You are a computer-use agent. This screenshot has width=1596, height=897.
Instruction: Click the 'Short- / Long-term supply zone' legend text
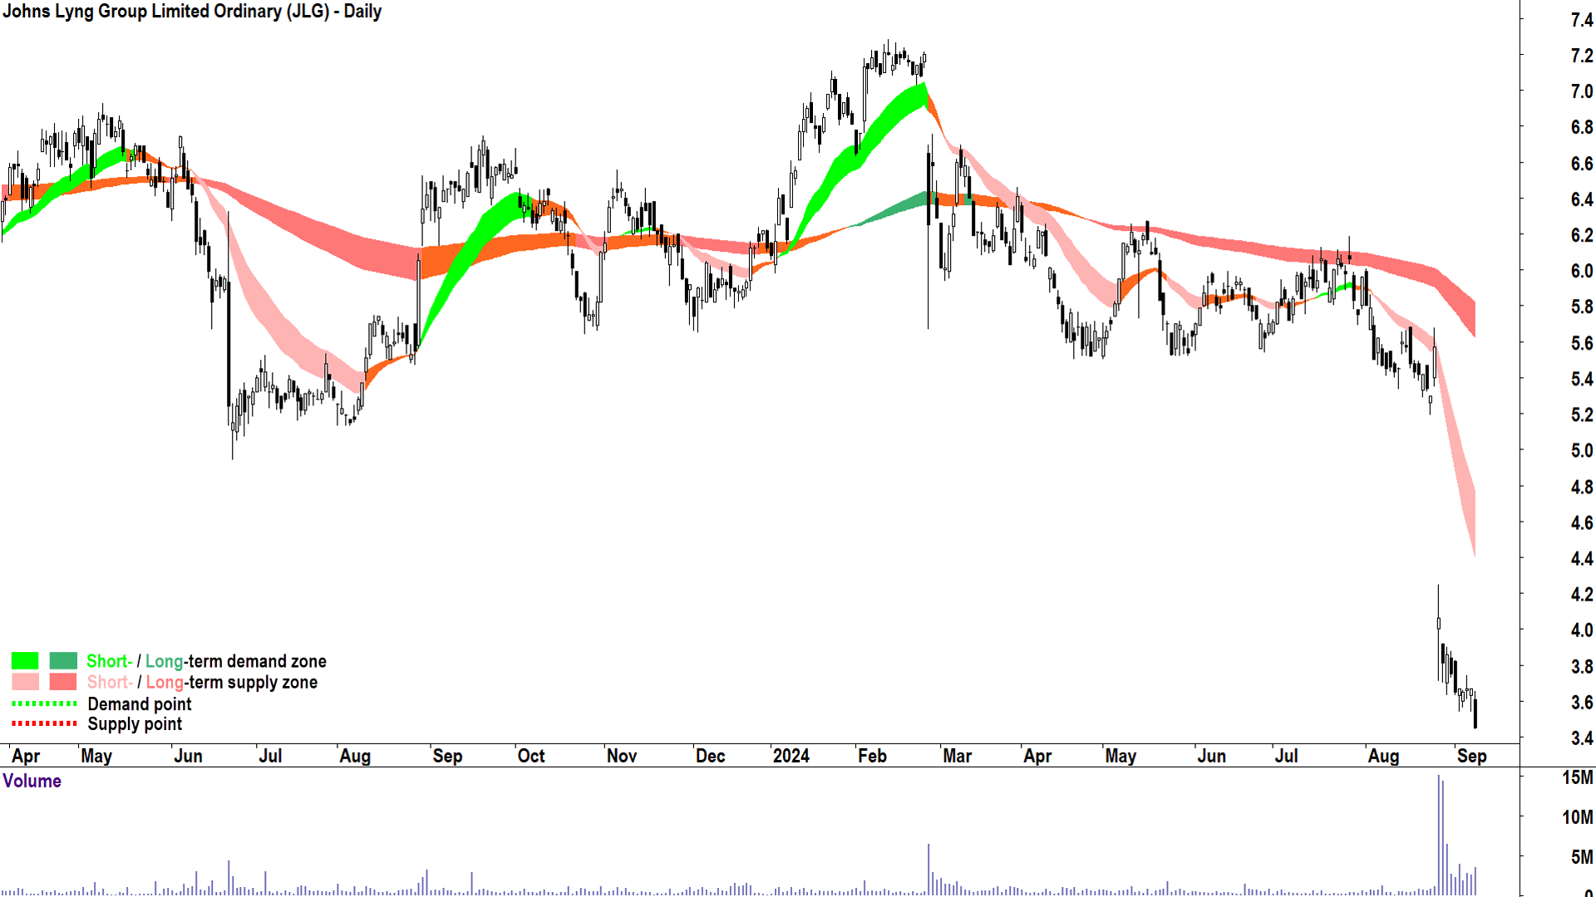202,682
